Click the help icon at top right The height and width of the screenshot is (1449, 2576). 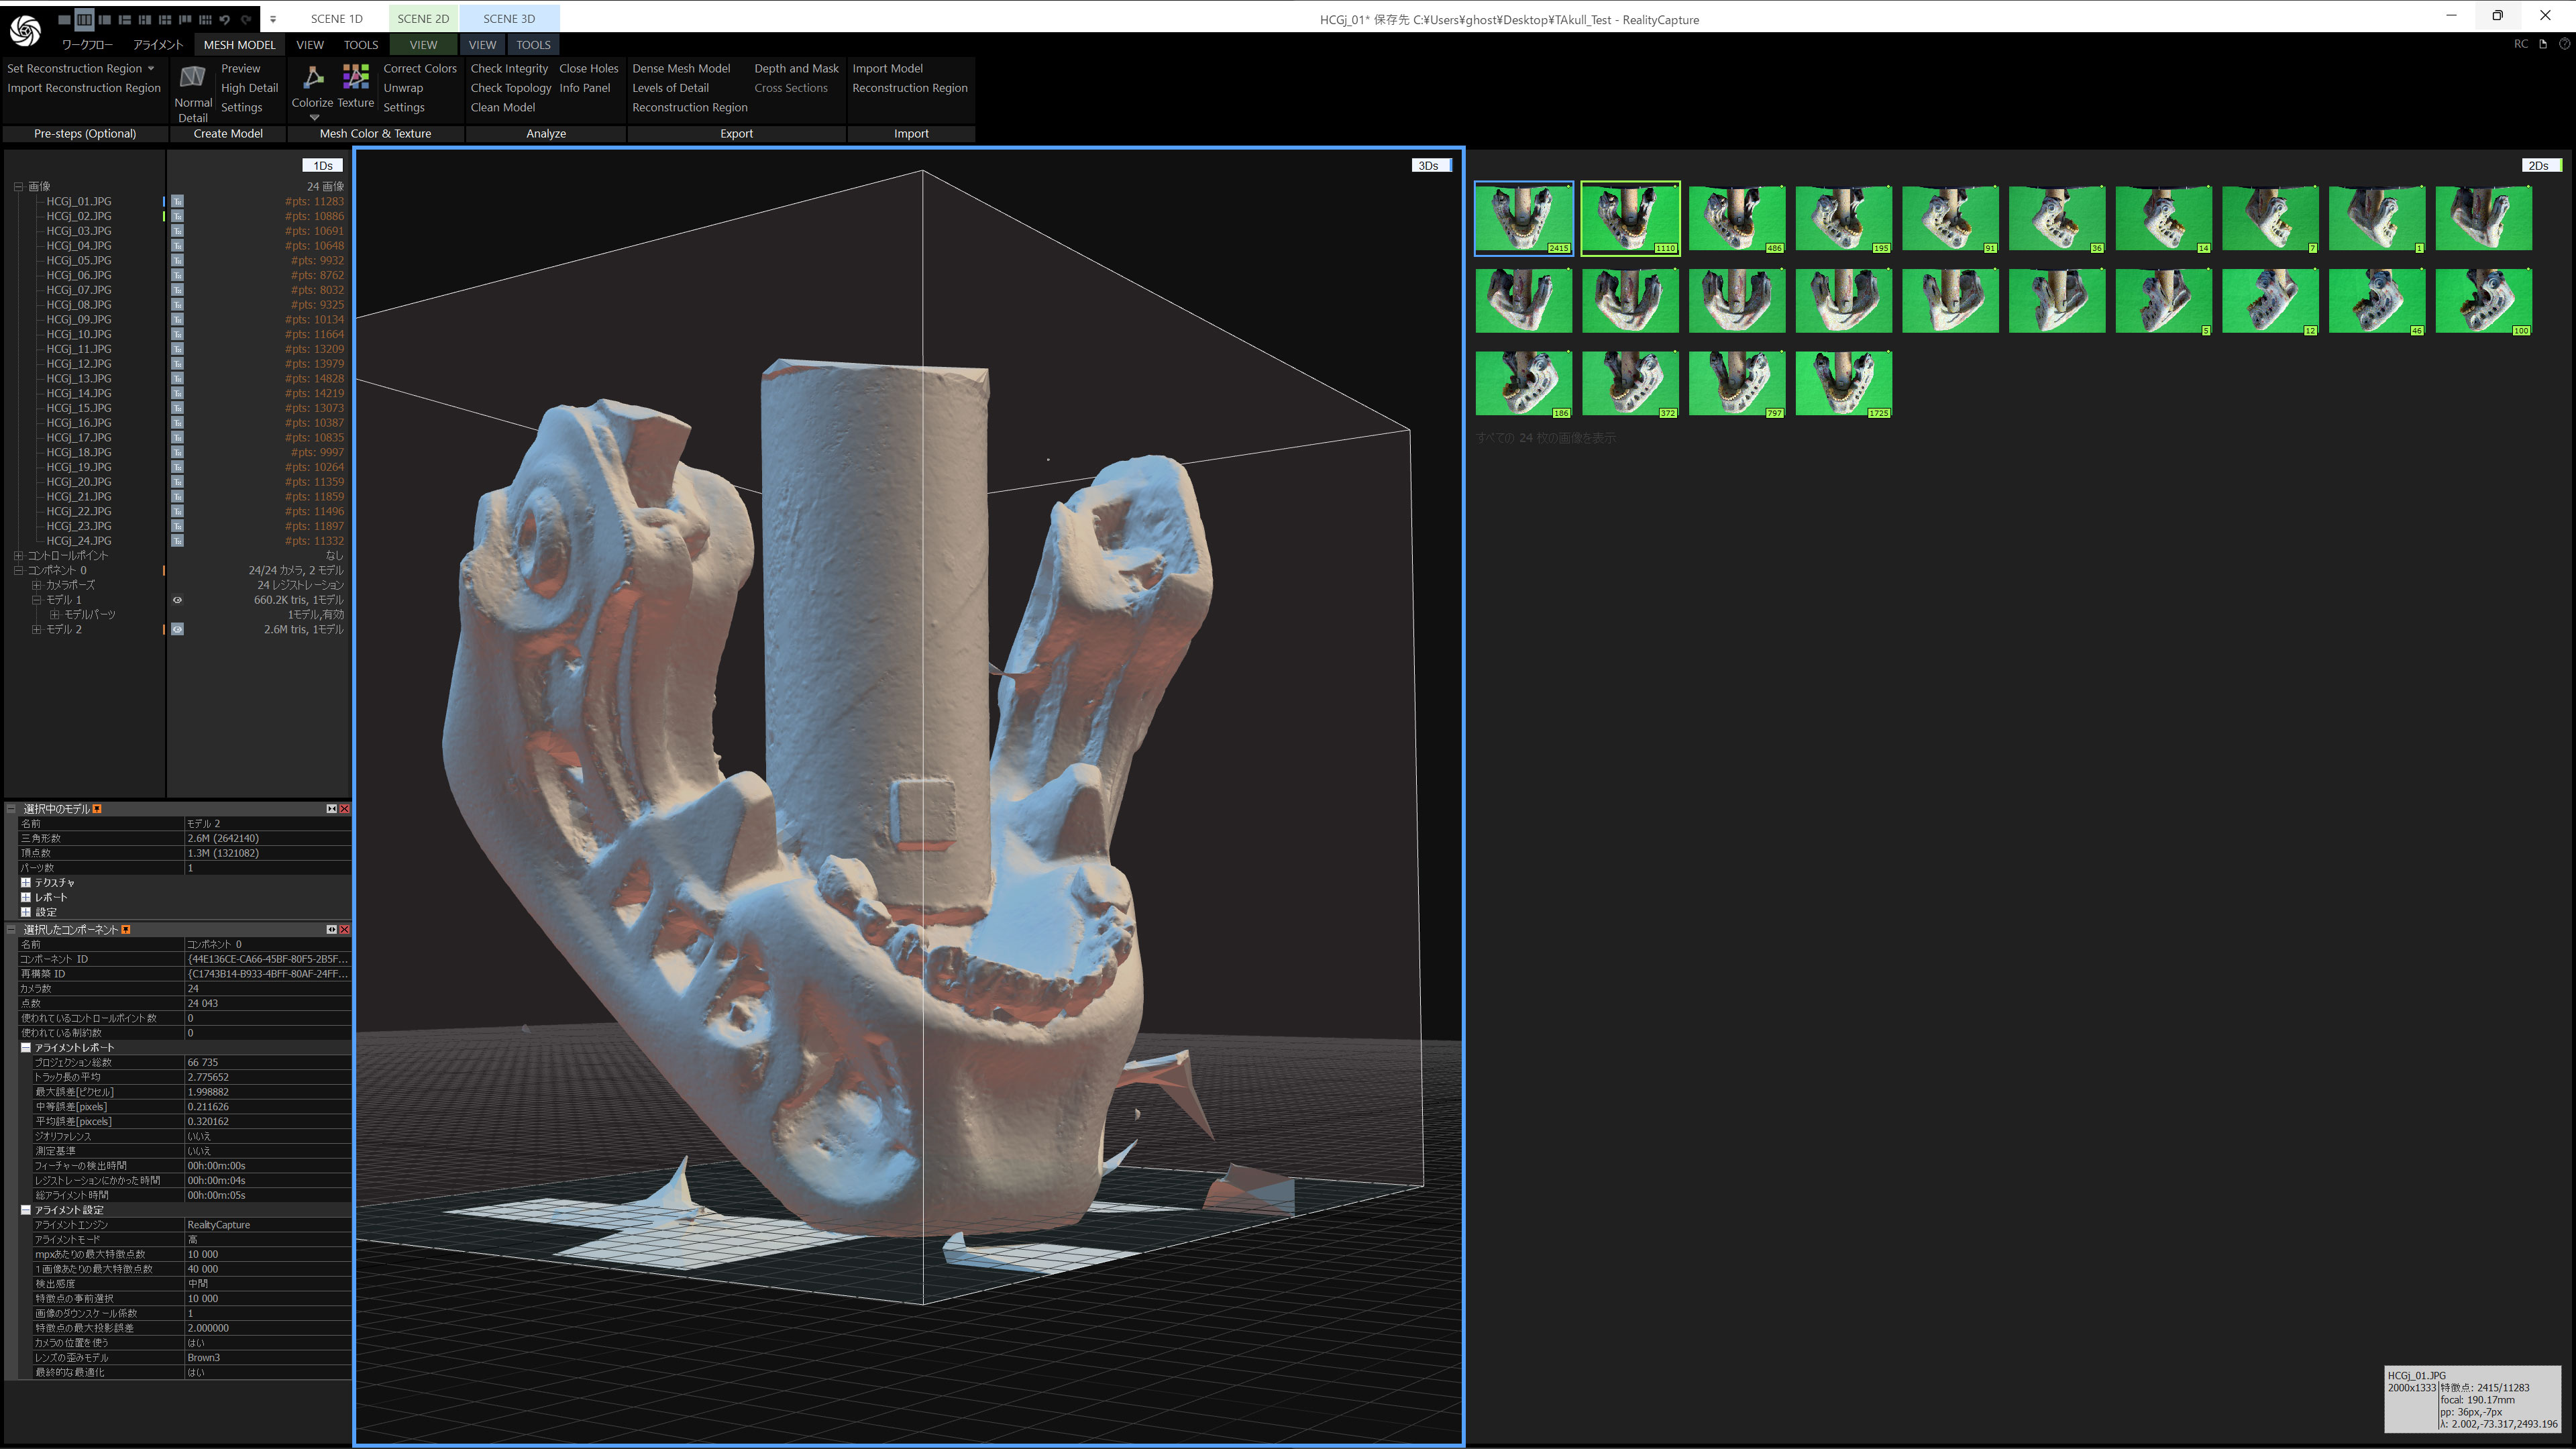(x=2564, y=44)
